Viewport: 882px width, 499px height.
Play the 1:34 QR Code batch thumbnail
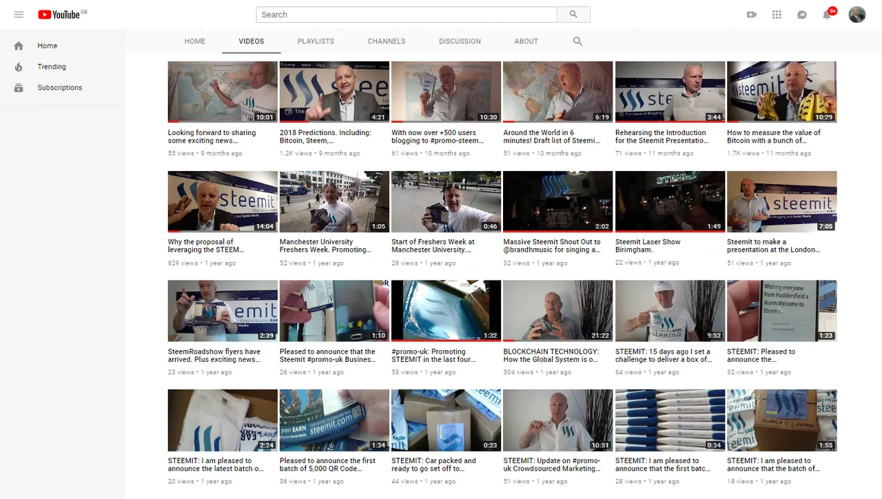click(334, 420)
